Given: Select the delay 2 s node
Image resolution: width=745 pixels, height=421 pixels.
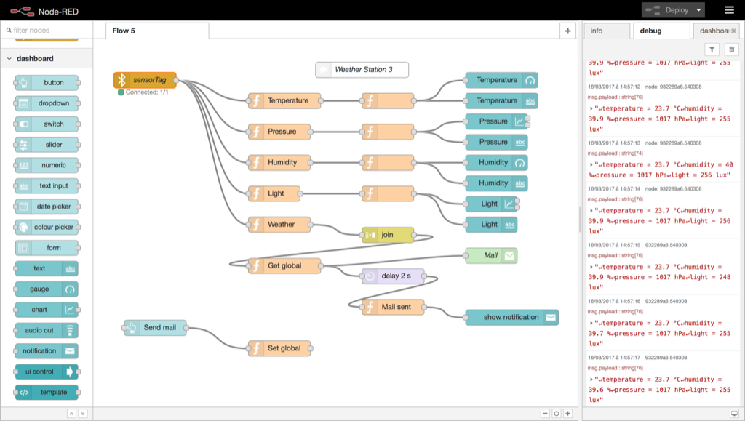Looking at the screenshot, I should coord(392,276).
